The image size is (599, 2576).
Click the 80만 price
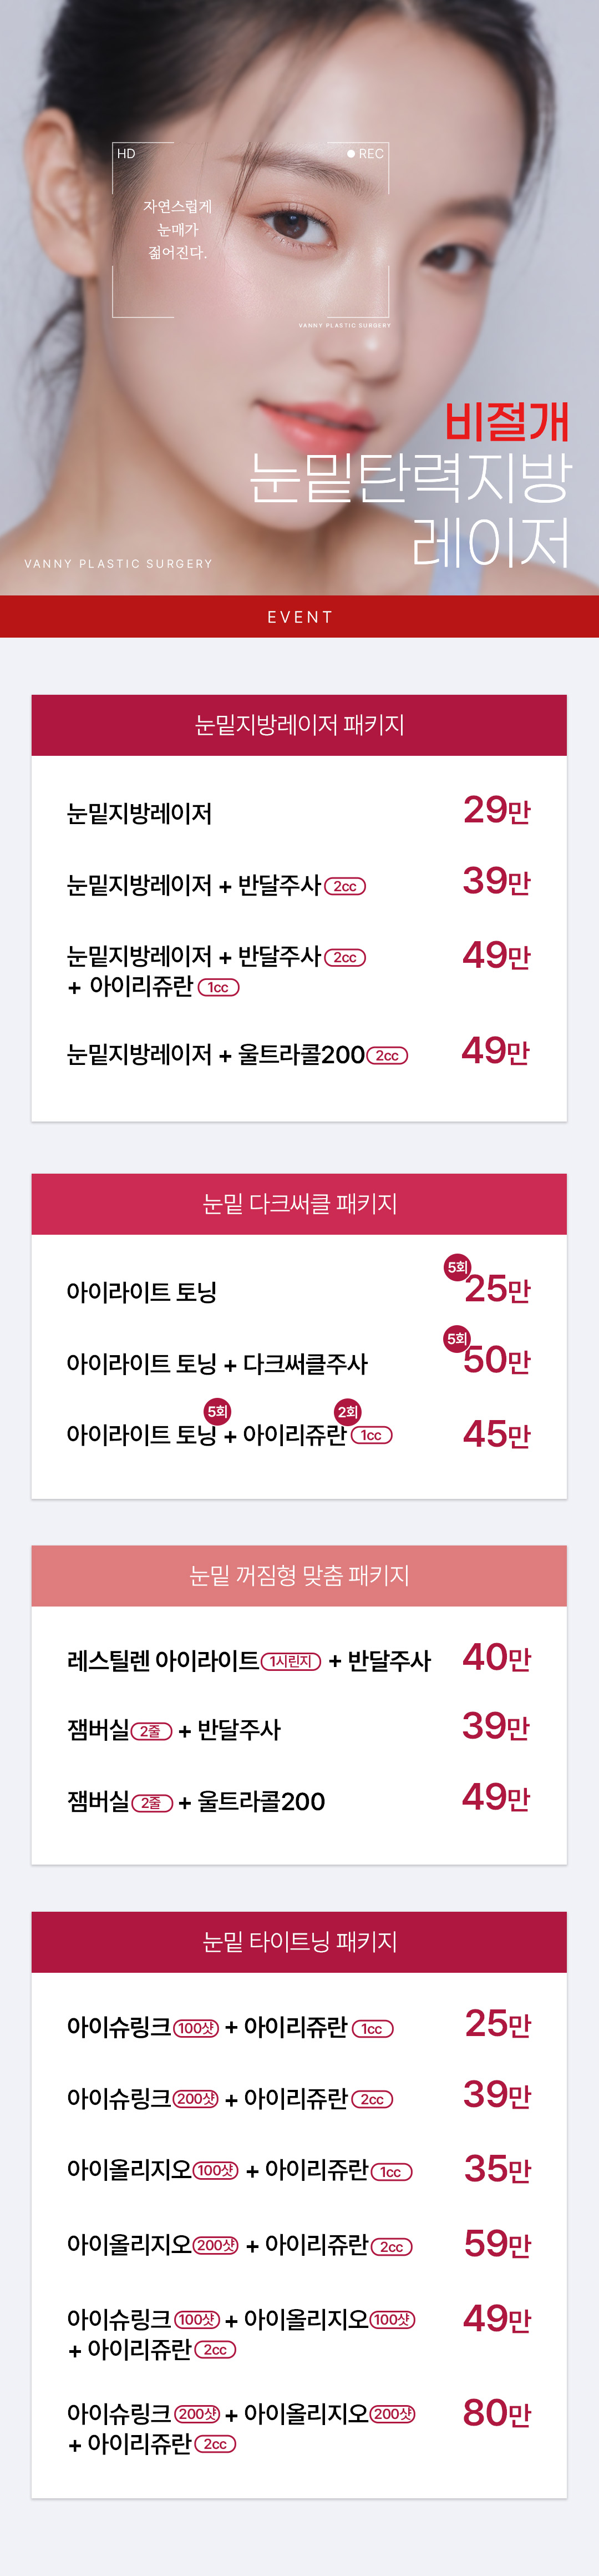click(496, 2413)
